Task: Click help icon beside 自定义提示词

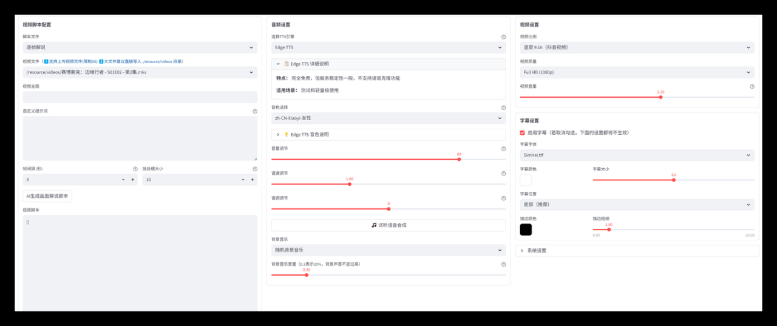Action: point(255,111)
